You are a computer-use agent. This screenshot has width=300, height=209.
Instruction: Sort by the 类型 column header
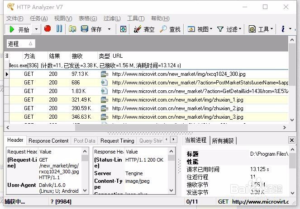click(x=104, y=56)
